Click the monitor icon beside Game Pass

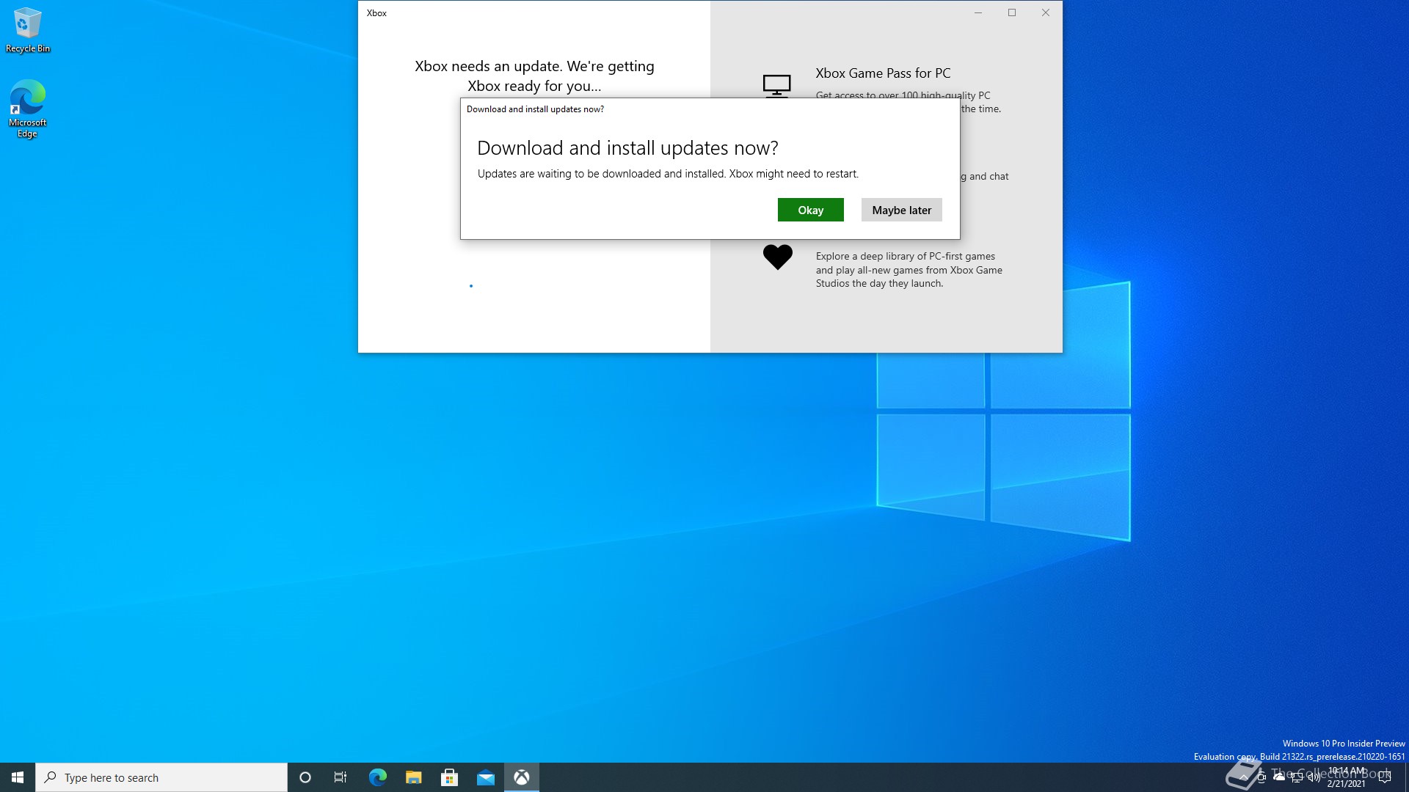(x=776, y=86)
